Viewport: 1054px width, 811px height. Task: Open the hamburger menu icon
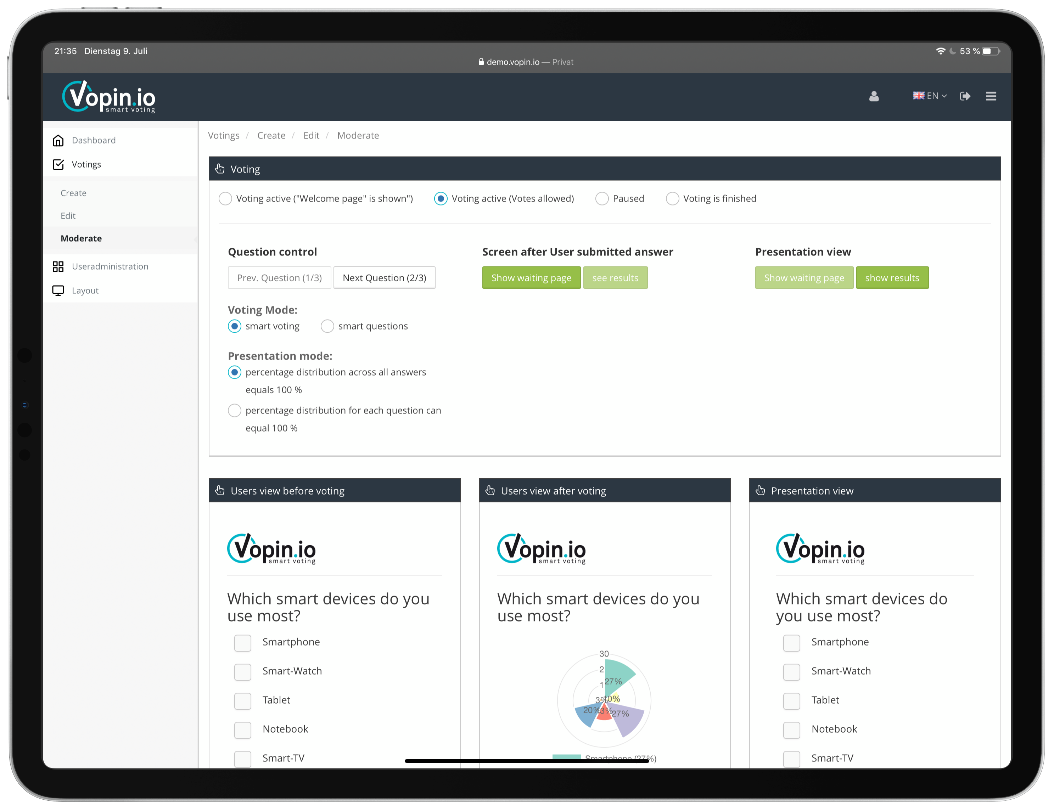pos(991,96)
